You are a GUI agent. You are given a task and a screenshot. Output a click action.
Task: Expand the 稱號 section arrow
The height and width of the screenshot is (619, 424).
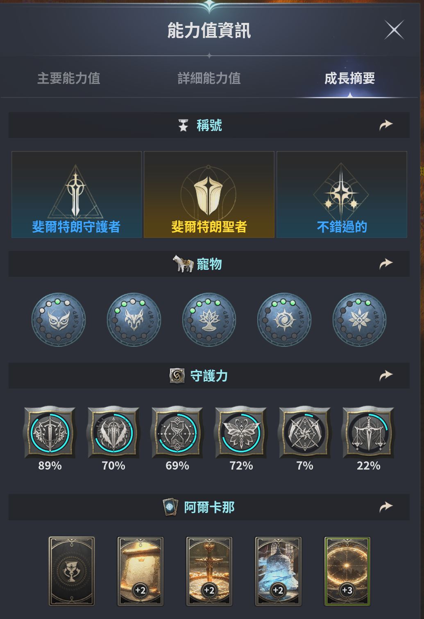coord(386,125)
